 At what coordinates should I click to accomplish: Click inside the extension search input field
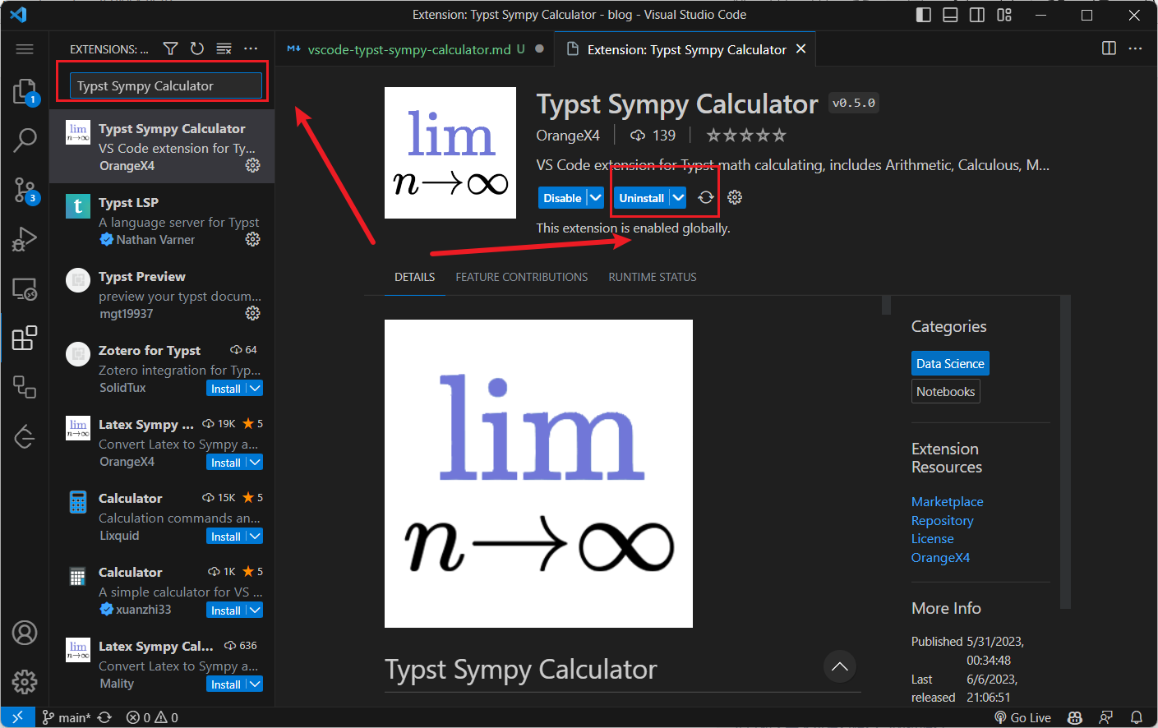(161, 85)
